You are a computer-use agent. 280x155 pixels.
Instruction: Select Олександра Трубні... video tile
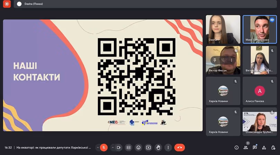point(260,122)
